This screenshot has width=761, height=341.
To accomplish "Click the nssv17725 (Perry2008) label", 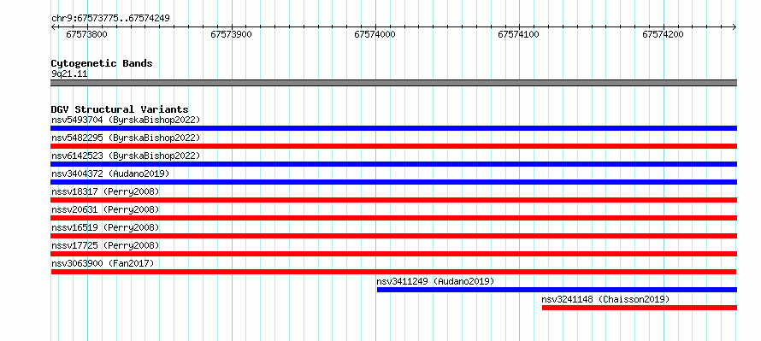I will pyautogui.click(x=105, y=245).
